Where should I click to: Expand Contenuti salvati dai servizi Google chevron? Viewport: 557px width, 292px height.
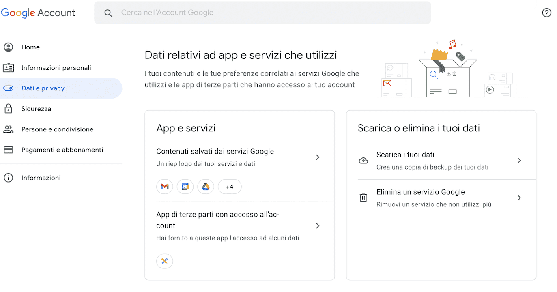(318, 157)
